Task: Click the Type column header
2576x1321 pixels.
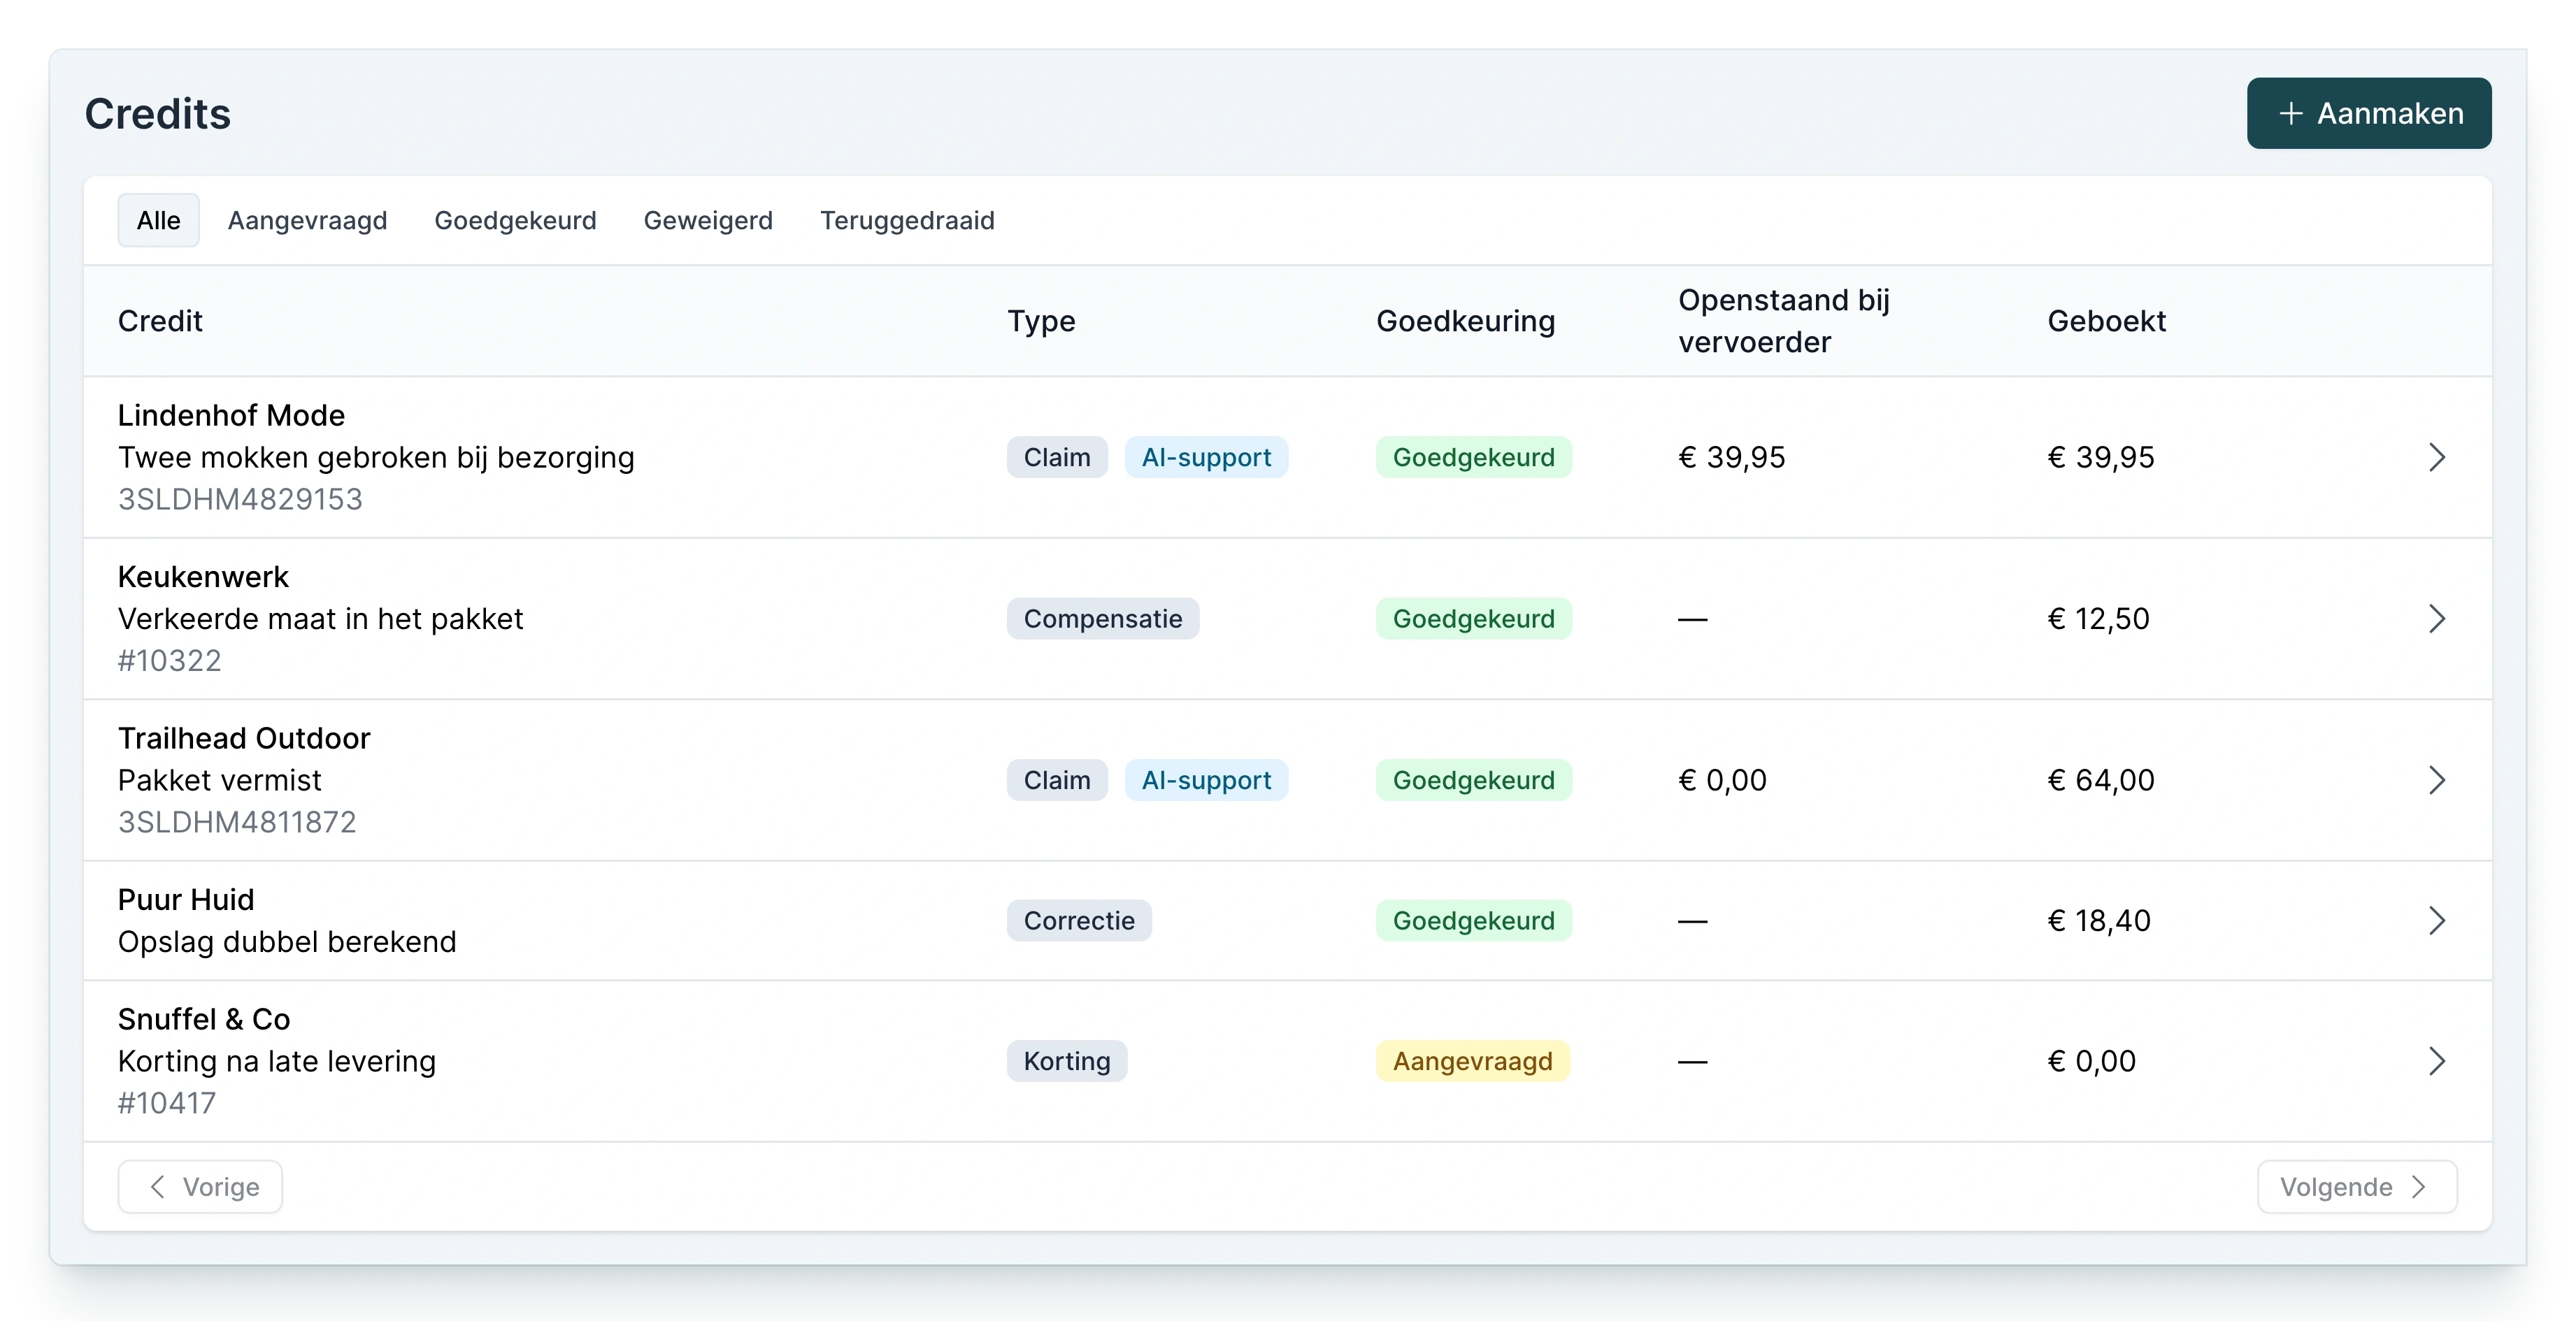Action: pyautogui.click(x=1041, y=321)
